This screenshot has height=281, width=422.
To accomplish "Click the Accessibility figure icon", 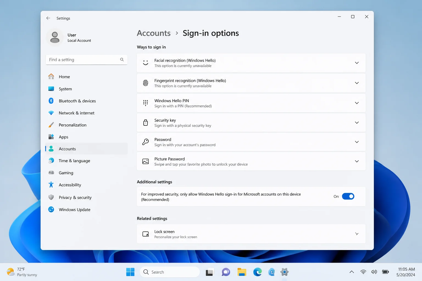I will coord(51,185).
